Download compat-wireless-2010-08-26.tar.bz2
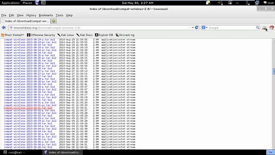The image size is (275, 155). click(x=28, y=68)
